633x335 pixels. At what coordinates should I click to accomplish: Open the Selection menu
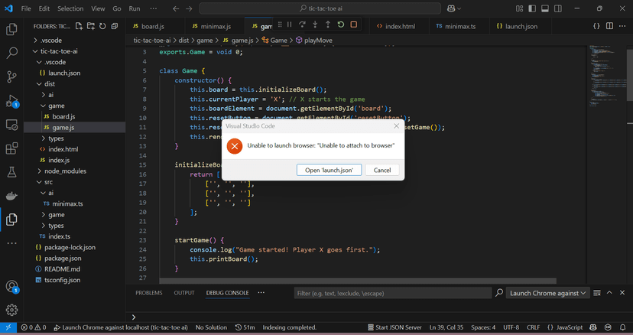click(x=70, y=8)
